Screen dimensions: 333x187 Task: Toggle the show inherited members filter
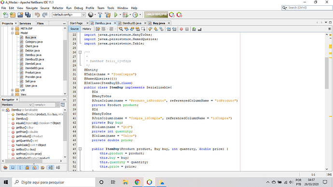[x=5, y=168]
